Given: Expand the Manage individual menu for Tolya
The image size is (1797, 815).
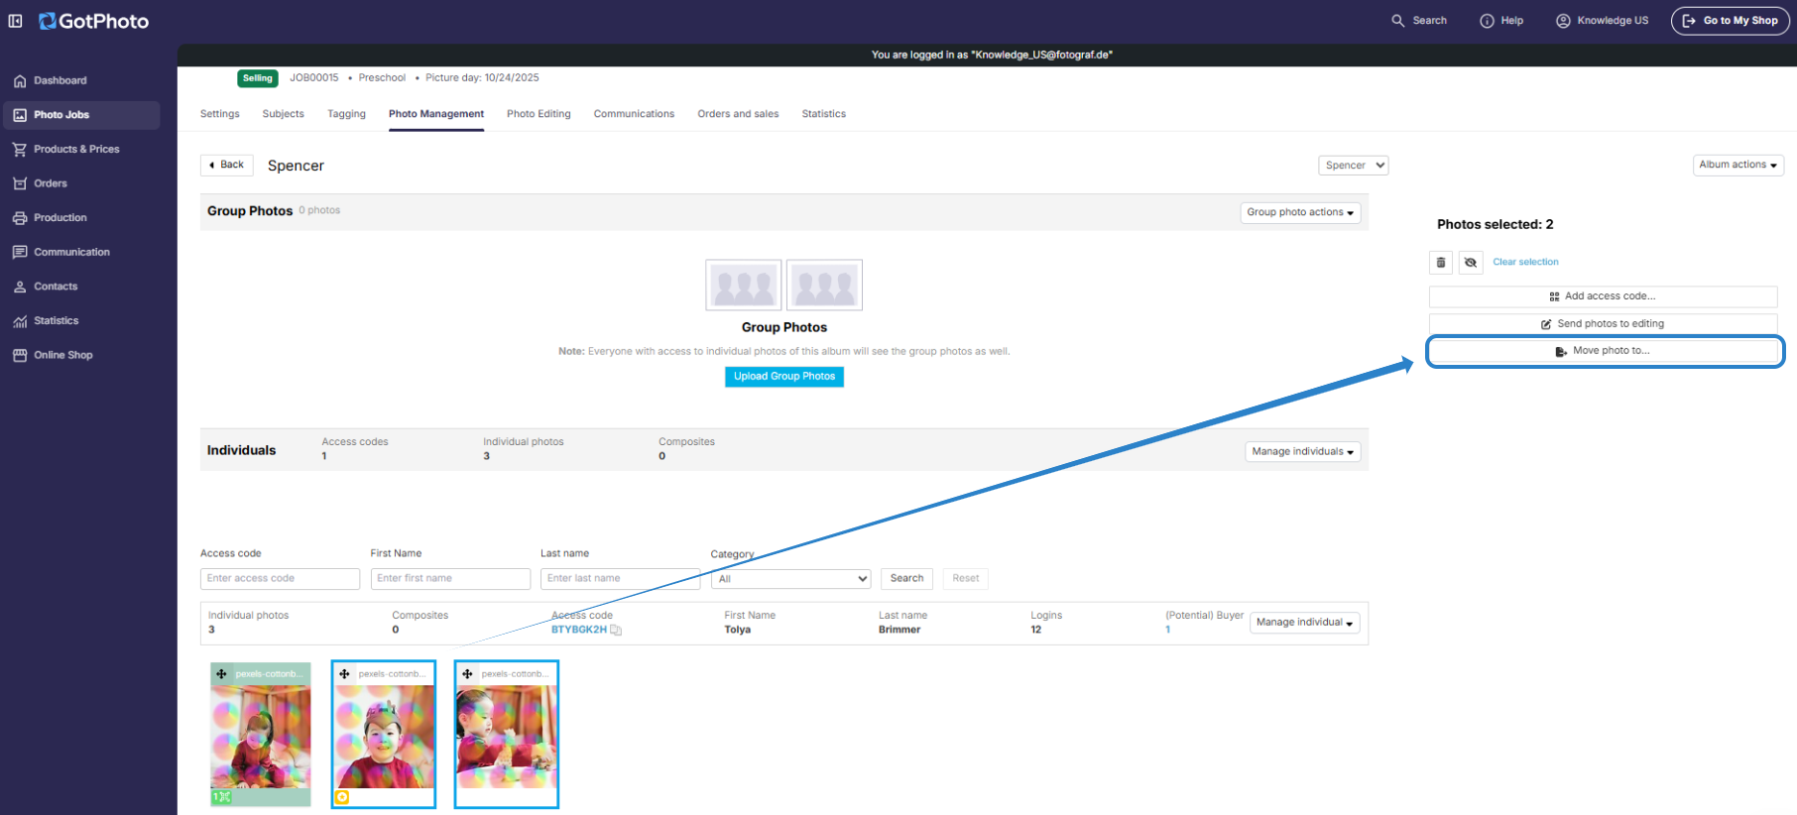Looking at the screenshot, I should tap(1304, 623).
